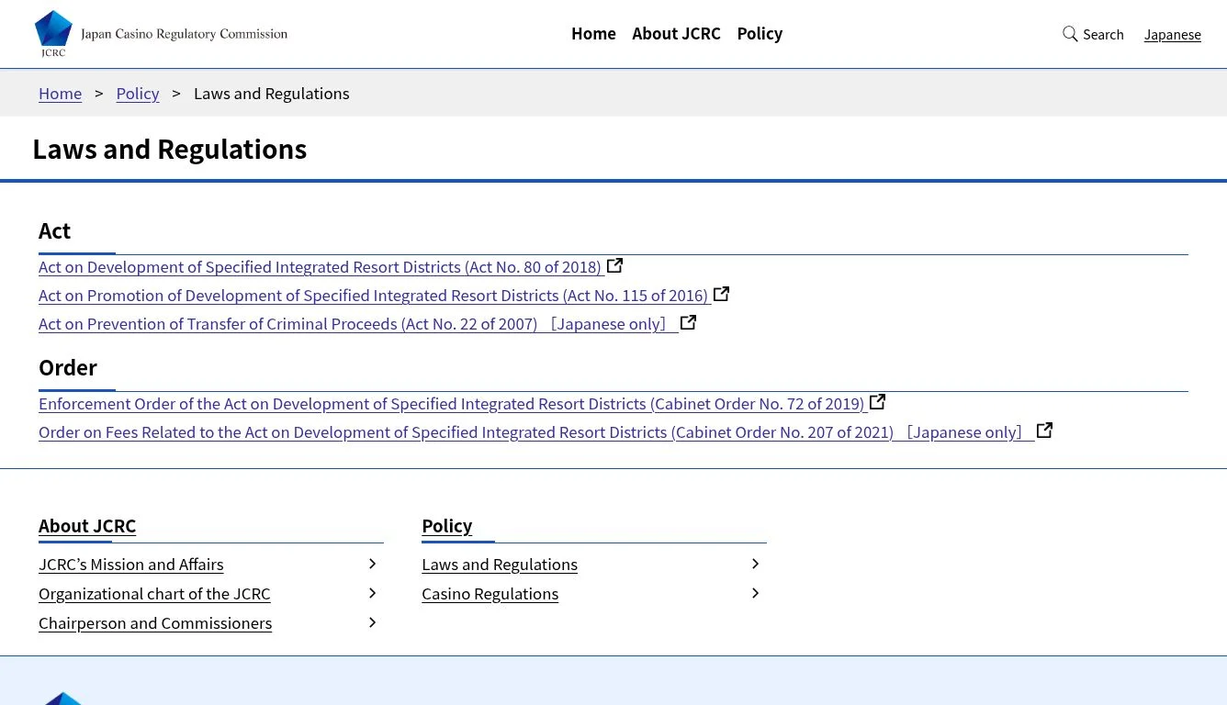The image size is (1227, 705).
Task: Open the Act on Development of Specified Integrated Resort Districts
Action: coord(321,266)
